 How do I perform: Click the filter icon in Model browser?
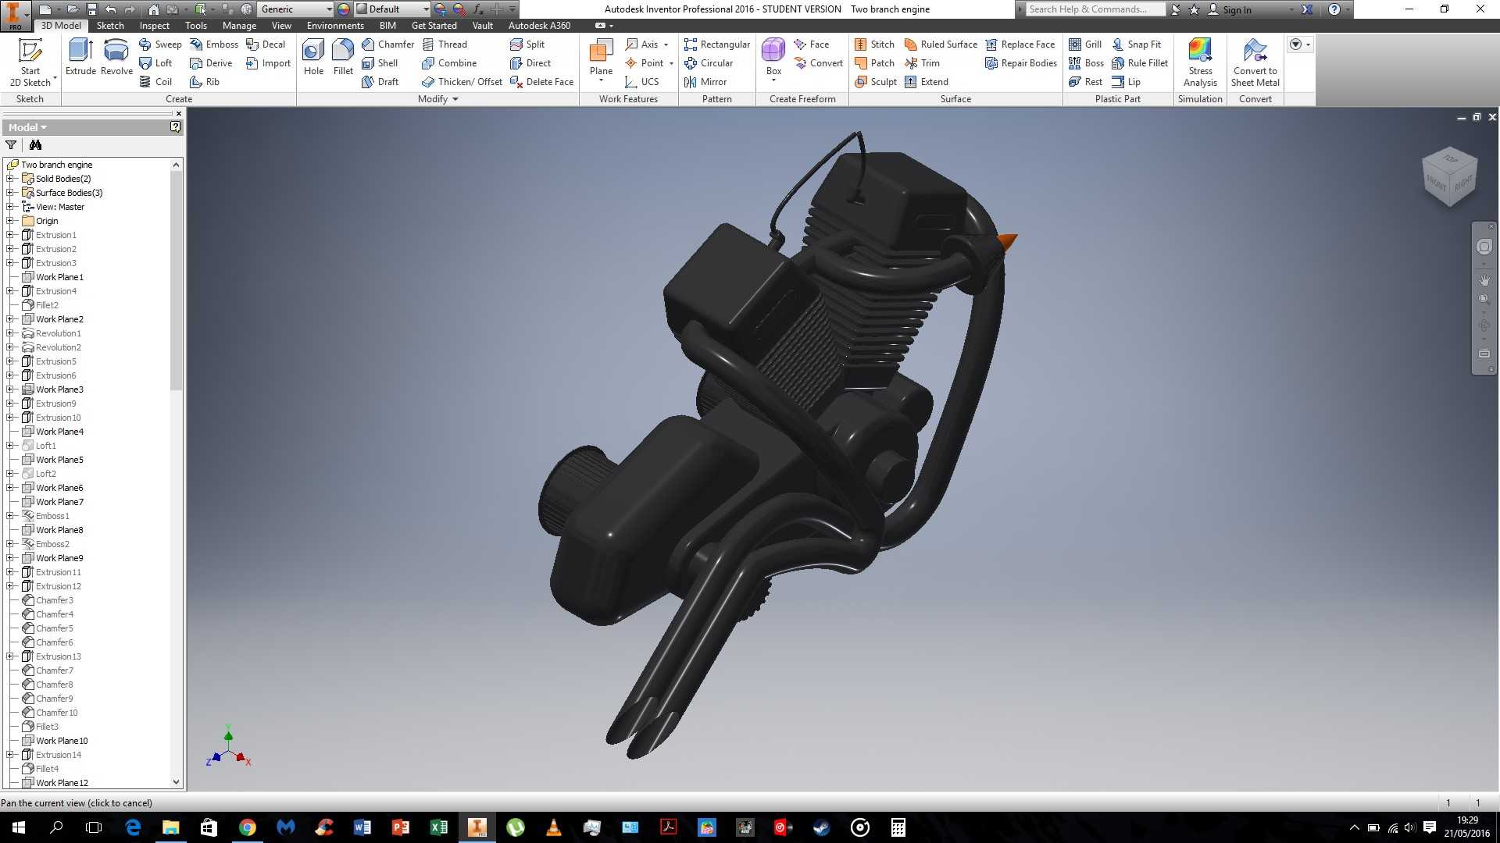[x=11, y=144]
